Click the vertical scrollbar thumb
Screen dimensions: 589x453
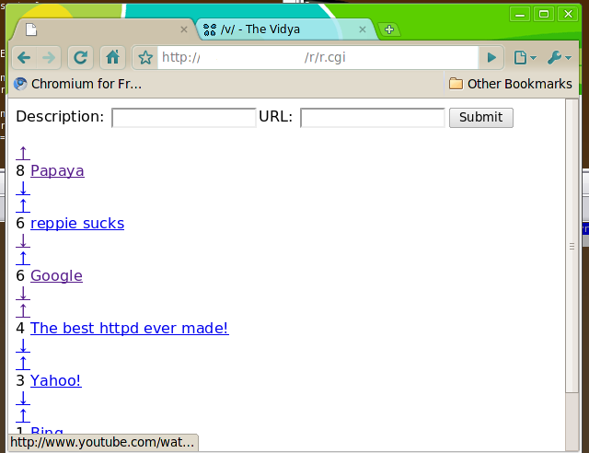[572, 246]
